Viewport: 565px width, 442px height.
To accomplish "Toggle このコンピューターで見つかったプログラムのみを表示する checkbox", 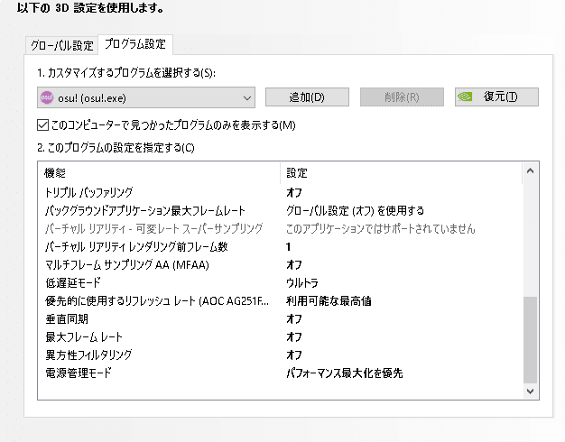I will (x=43, y=125).
